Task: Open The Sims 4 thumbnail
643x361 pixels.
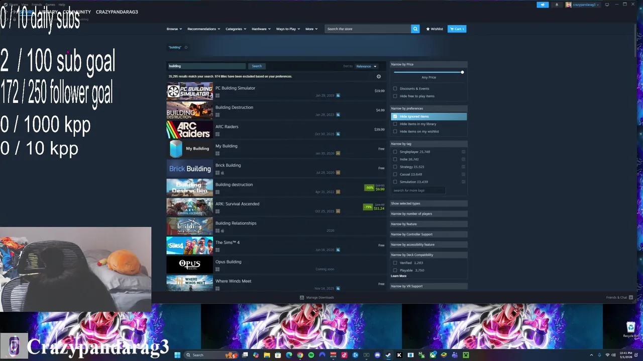Action: click(x=189, y=246)
